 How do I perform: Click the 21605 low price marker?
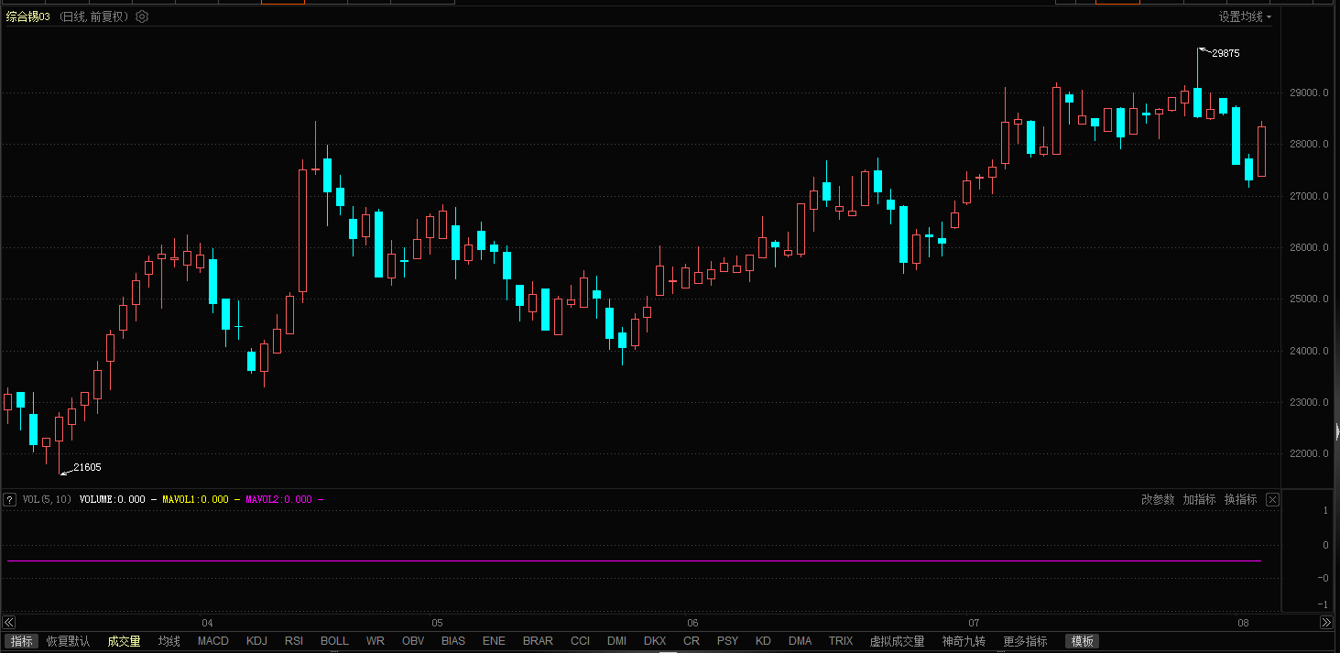tap(87, 467)
